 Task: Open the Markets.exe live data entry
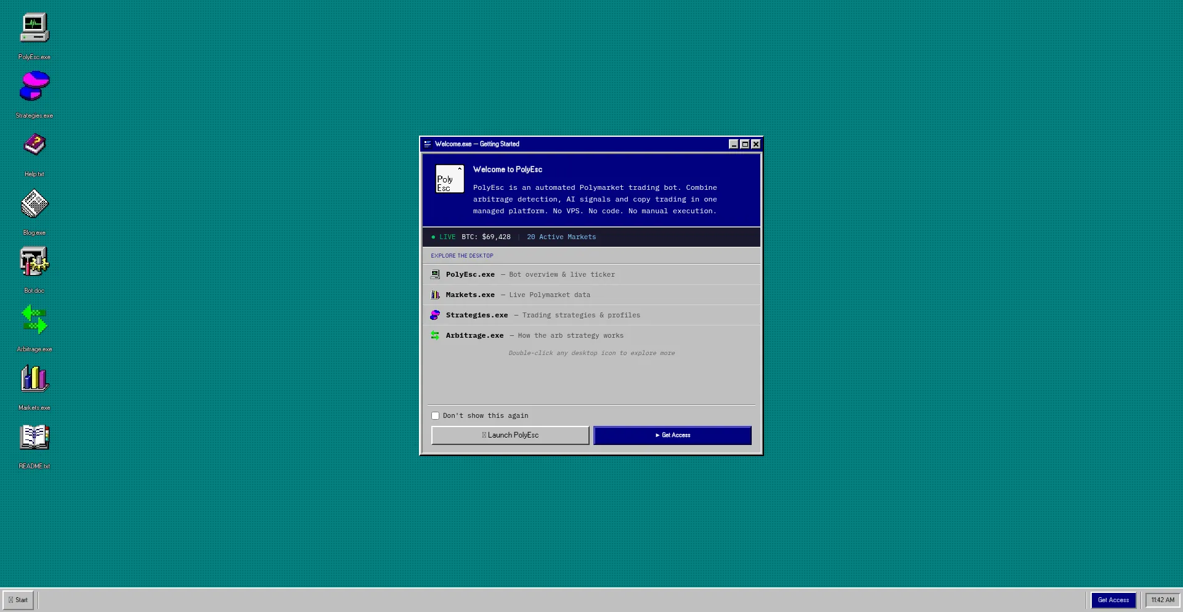(591, 295)
